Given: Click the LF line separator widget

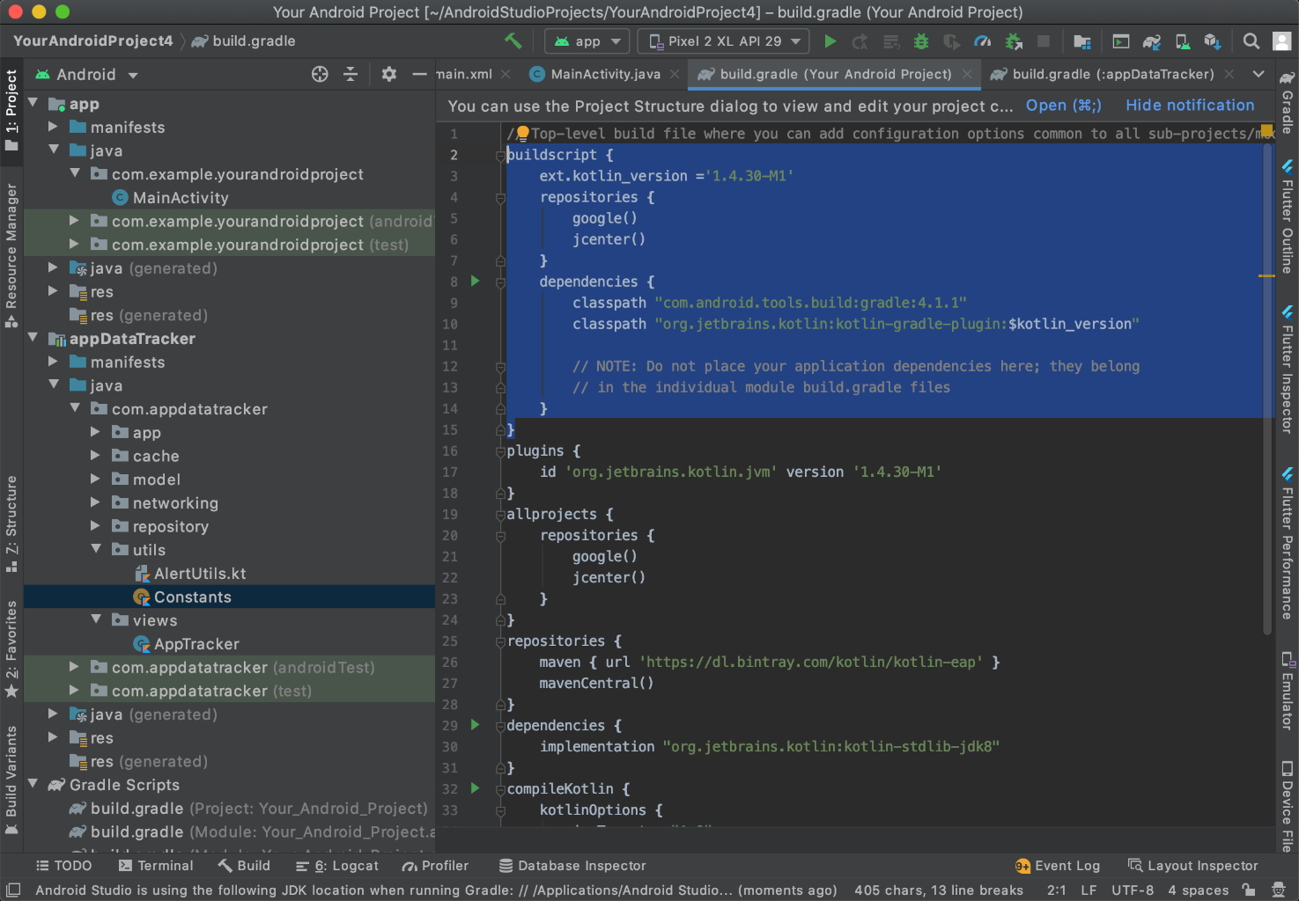Looking at the screenshot, I should 1089,890.
